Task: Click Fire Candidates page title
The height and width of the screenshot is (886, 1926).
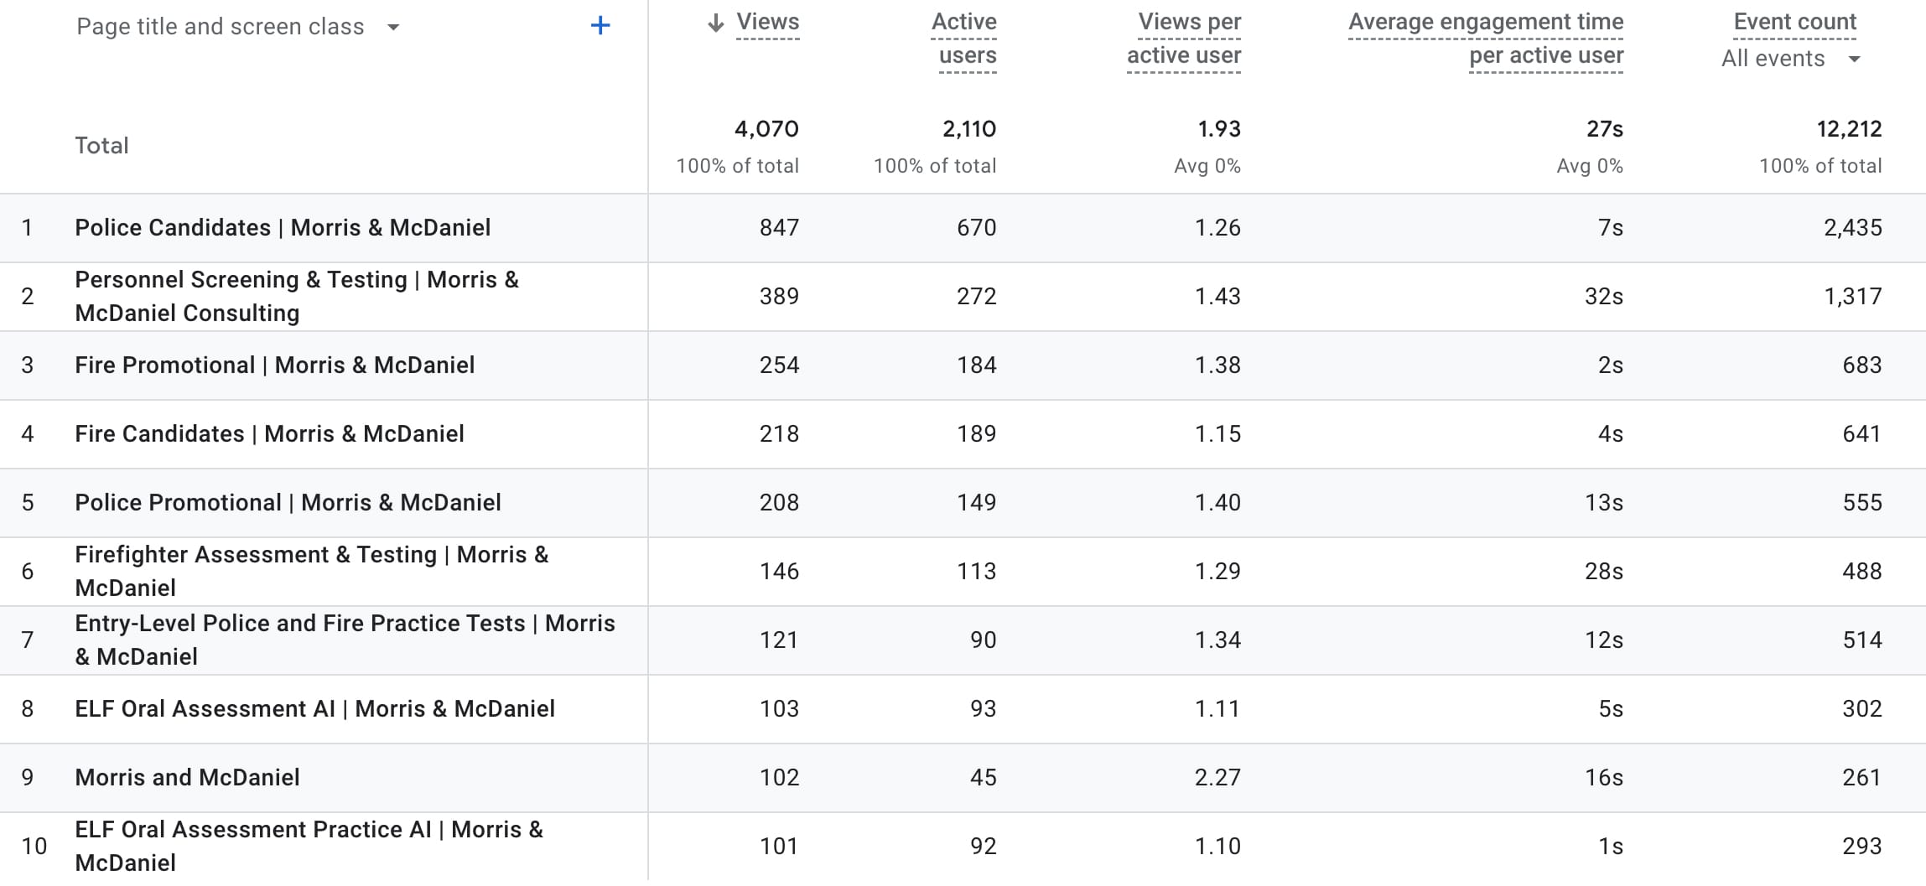Action: pos(269,434)
